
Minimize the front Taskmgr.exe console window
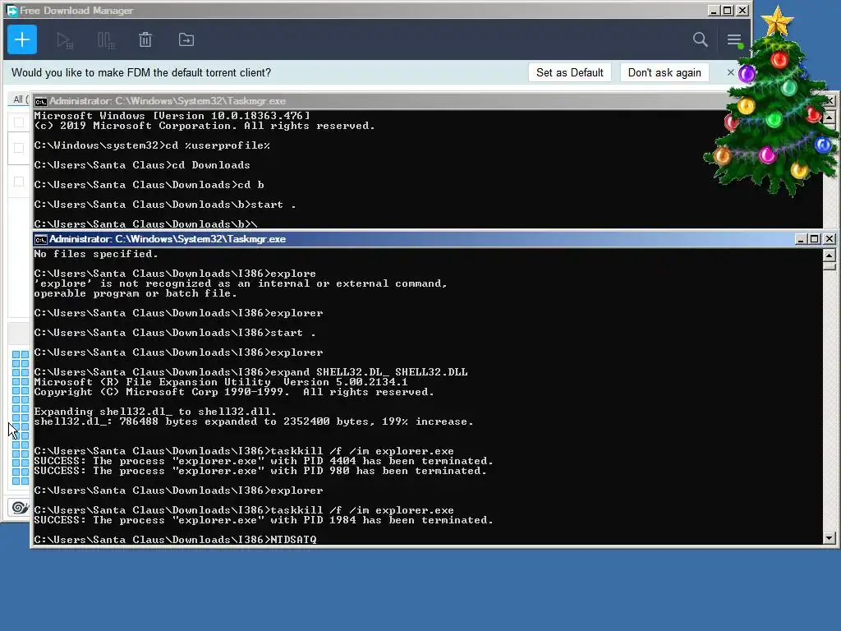coord(801,239)
